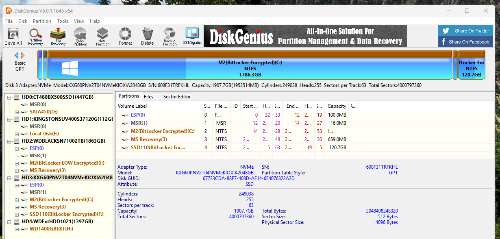Launch the File Recovery tool

click(58, 37)
